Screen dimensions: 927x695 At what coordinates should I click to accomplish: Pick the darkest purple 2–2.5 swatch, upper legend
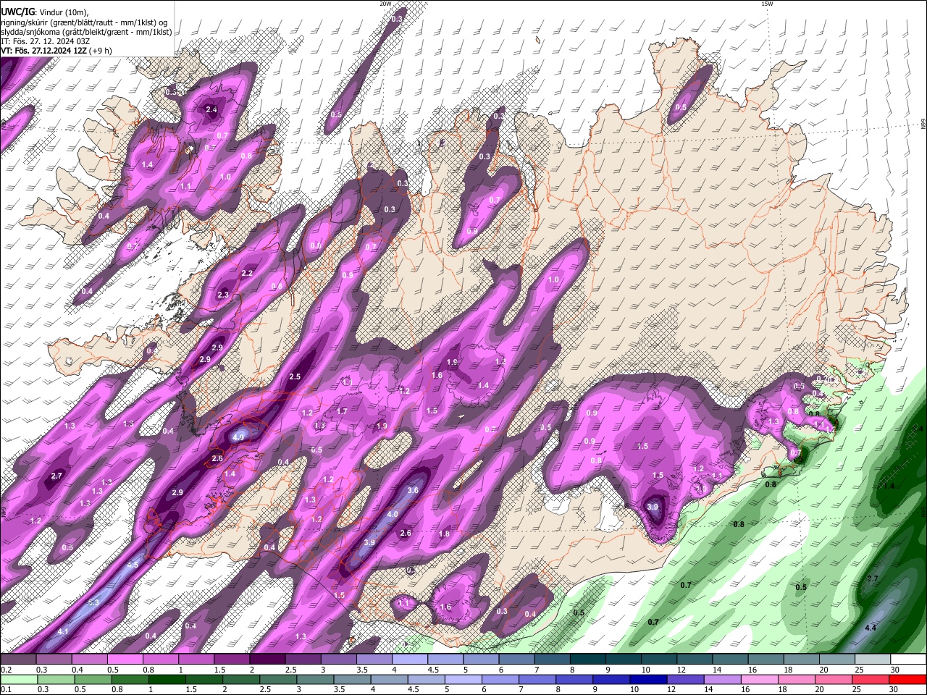coord(267,659)
